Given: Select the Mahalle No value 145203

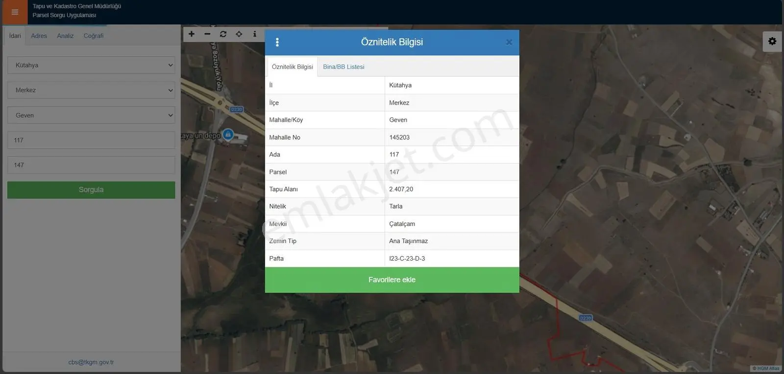Looking at the screenshot, I should tap(399, 137).
